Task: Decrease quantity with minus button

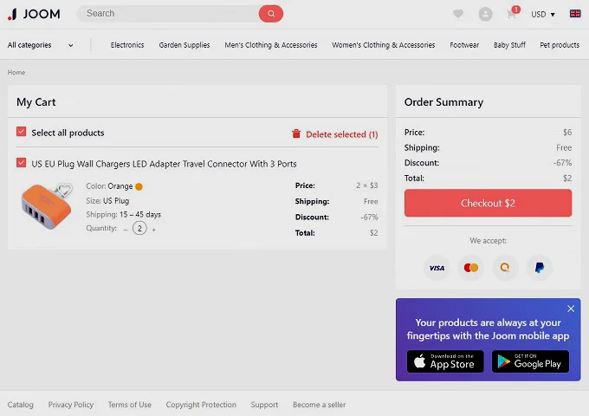Action: pyautogui.click(x=126, y=229)
